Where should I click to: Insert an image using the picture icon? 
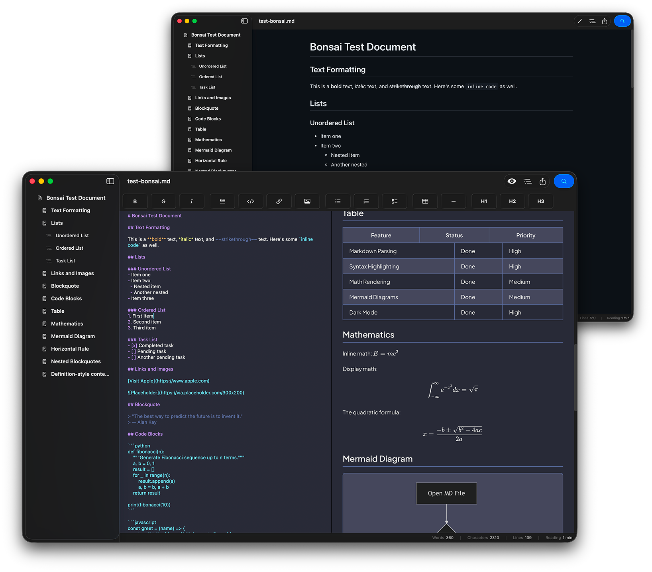[x=307, y=201]
